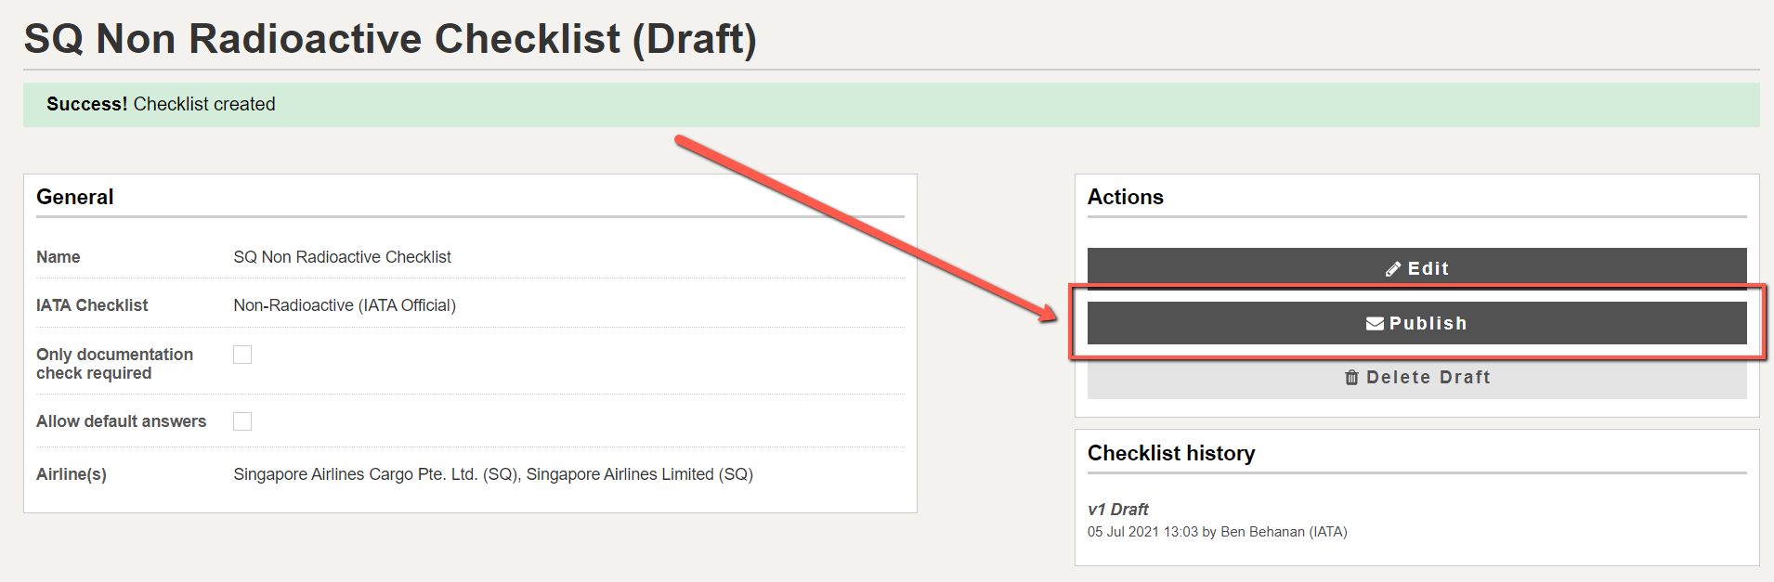The image size is (1774, 582).
Task: Click the Success! Checklist created banner
Action: pyautogui.click(x=892, y=105)
